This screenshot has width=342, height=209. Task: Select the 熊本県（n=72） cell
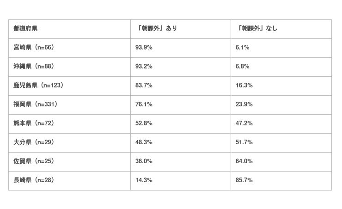pyautogui.click(x=34, y=123)
